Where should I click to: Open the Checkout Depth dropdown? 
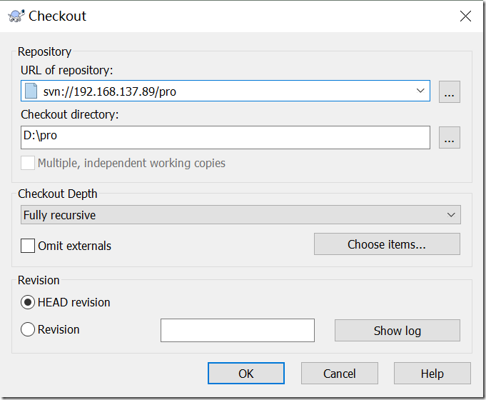[241, 215]
